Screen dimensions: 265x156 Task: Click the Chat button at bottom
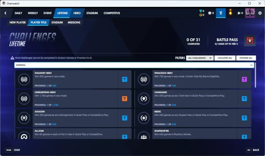13,150
